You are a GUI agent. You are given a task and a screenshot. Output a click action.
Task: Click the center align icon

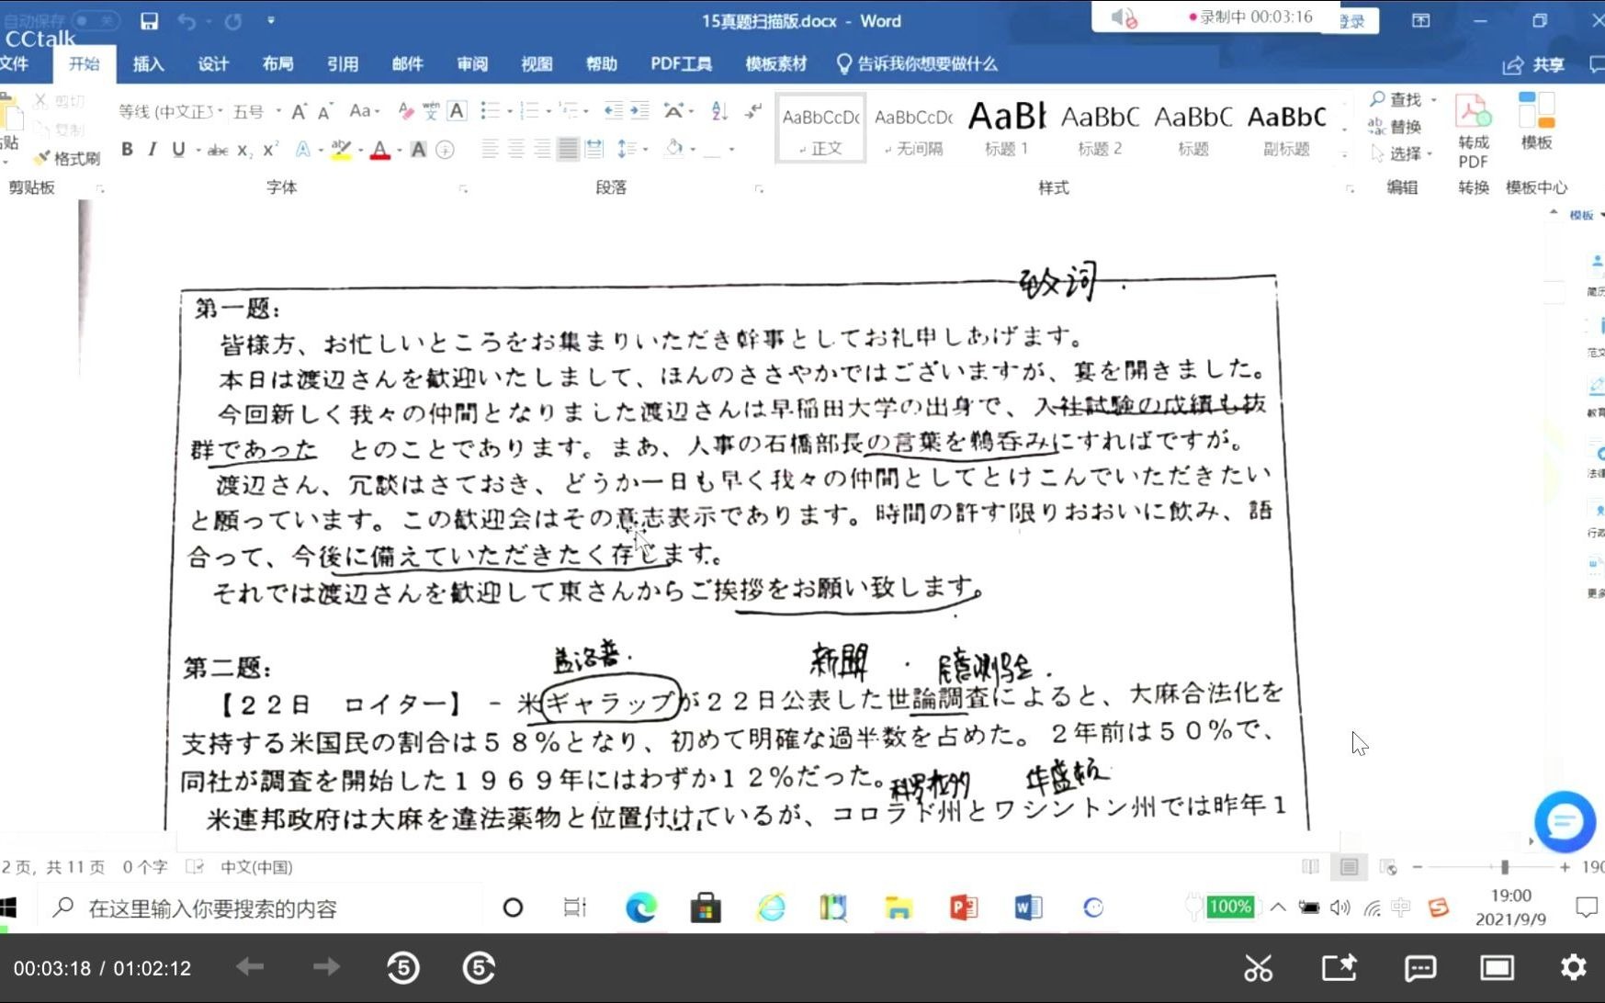pos(516,149)
